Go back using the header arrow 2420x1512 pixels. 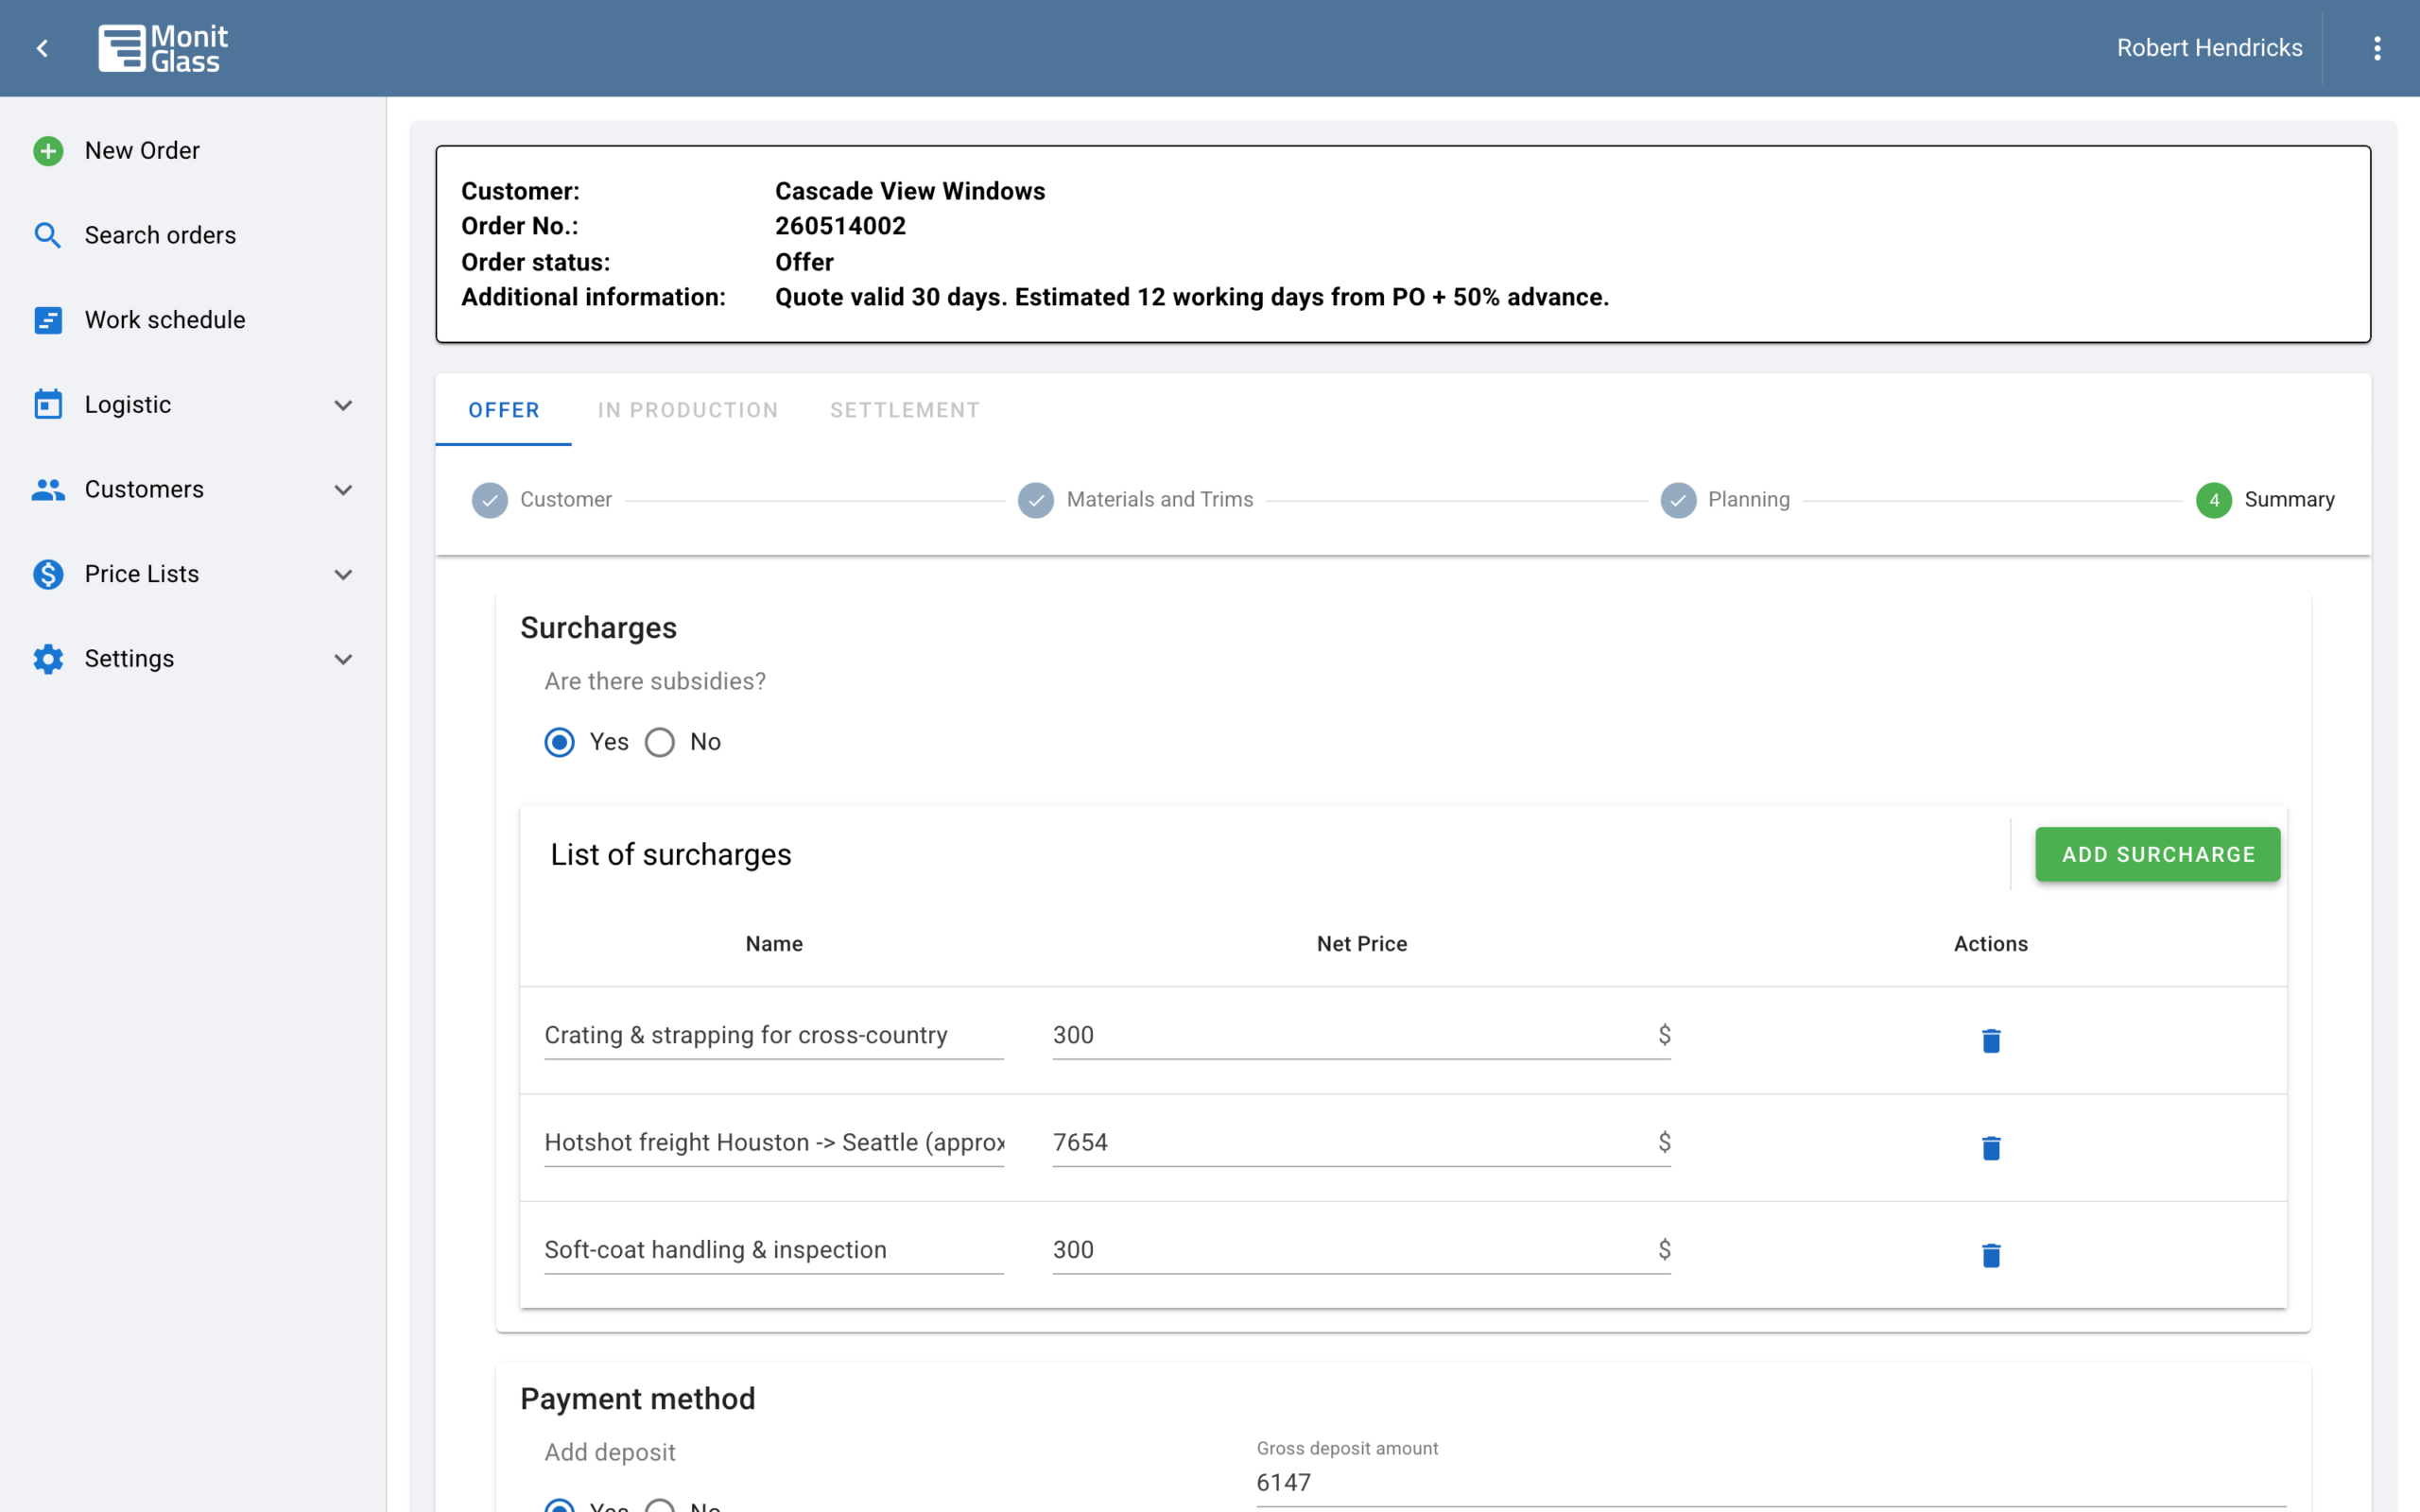click(x=42, y=48)
